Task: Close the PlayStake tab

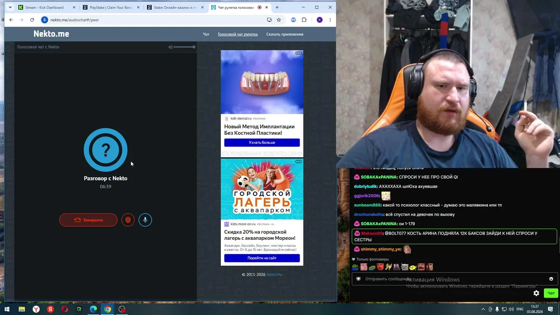Action: pos(138,7)
